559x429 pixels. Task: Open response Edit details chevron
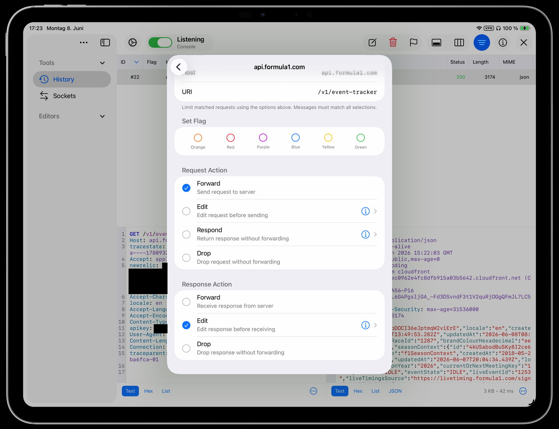click(376, 325)
